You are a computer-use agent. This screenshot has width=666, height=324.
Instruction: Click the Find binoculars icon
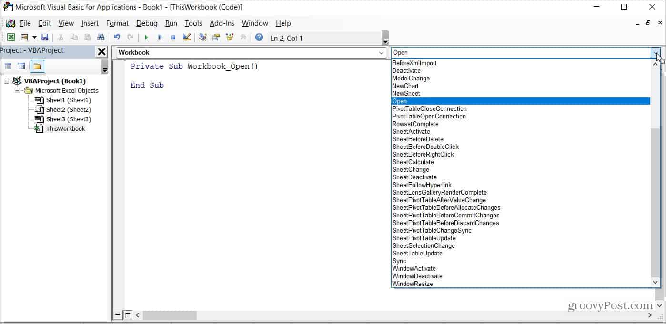[x=101, y=38]
